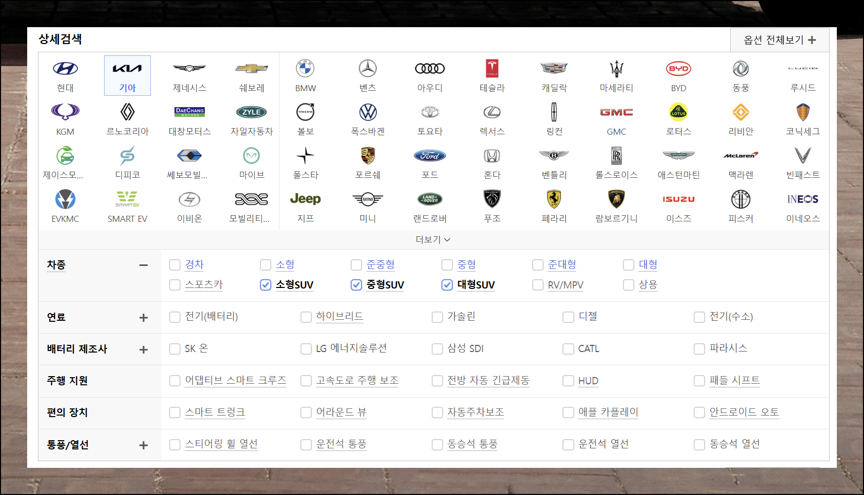Image resolution: width=864 pixels, height=495 pixels.
Task: Click the 상세검색 heading text
Action: pos(61,39)
